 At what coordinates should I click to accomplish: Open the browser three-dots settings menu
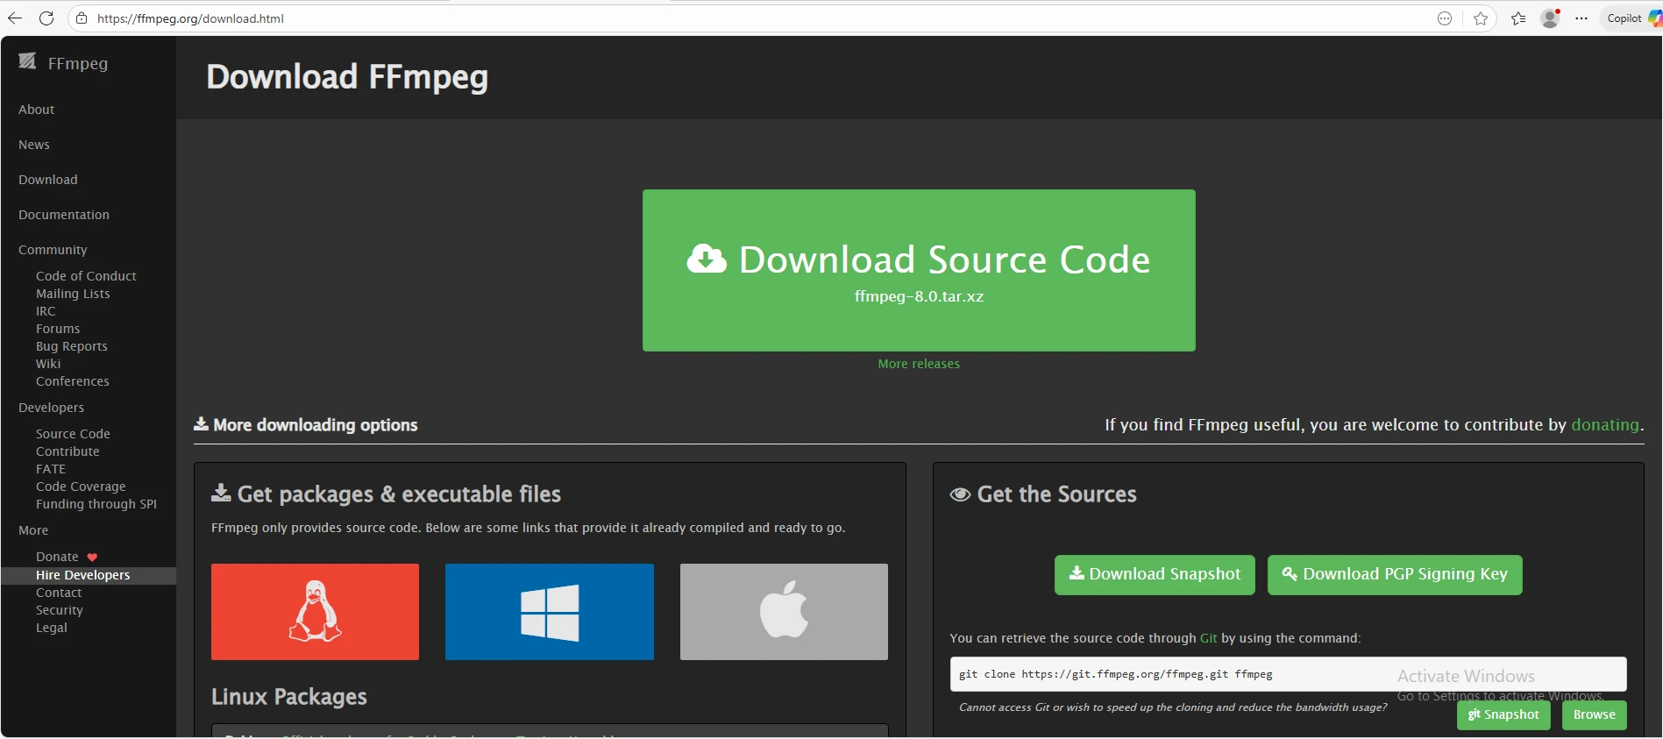point(1581,18)
